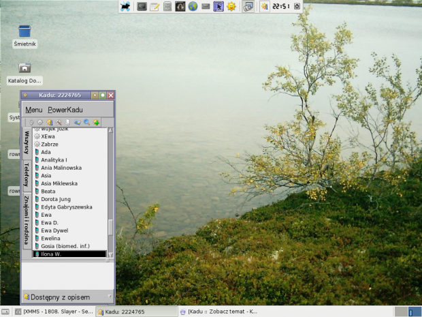Viewport: 422px width, 317px height.
Task: Open Kadu configuration via hammer-and-wrench icon
Action: (59, 123)
